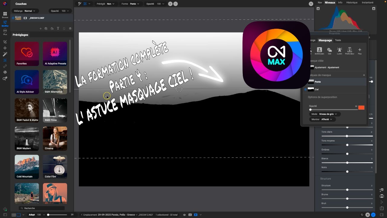Switch to the Texte tab
The height and width of the screenshot is (218, 387).
click(338, 40)
